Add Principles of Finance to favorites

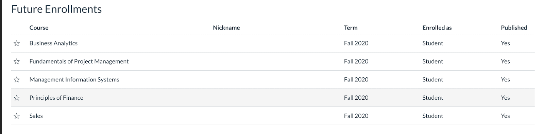coord(17,98)
